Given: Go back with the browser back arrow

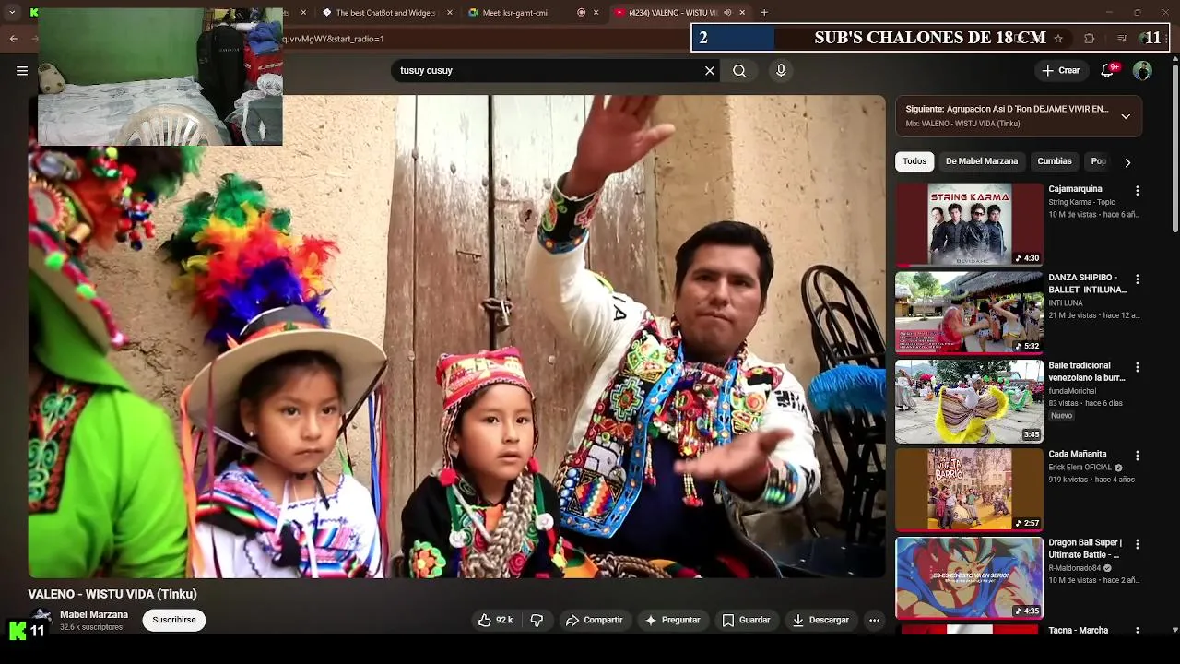Looking at the screenshot, I should [14, 39].
